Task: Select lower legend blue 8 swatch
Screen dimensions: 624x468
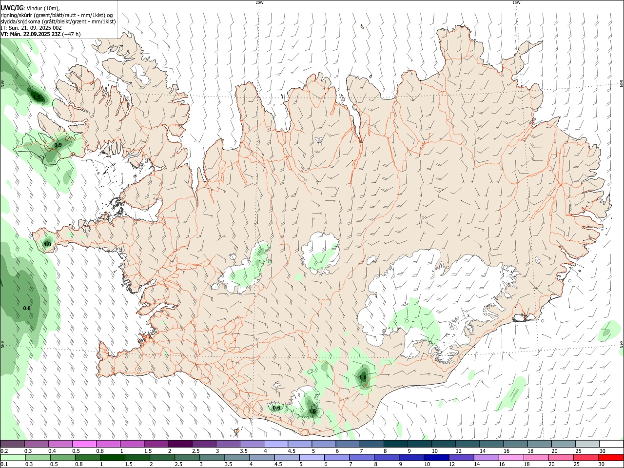Action: point(387,457)
